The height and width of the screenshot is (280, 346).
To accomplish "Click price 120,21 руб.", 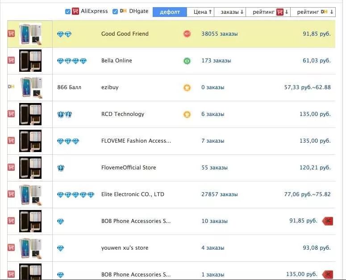I will pos(315,168).
